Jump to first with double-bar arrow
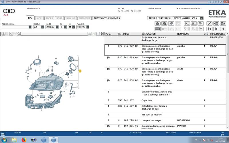The width and height of the screenshot is (229, 143). click(210, 29)
